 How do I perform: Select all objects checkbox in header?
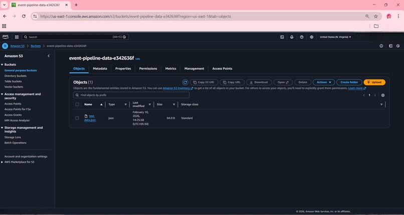tap(77, 104)
